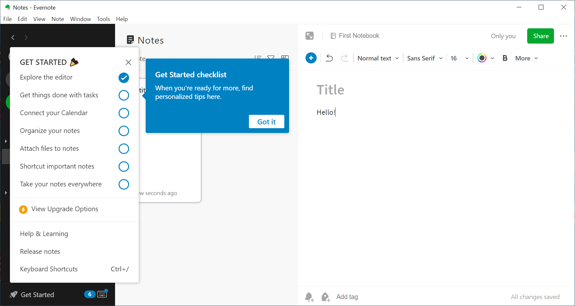Open View Upgrade Options
This screenshot has width=575, height=306.
(x=65, y=209)
